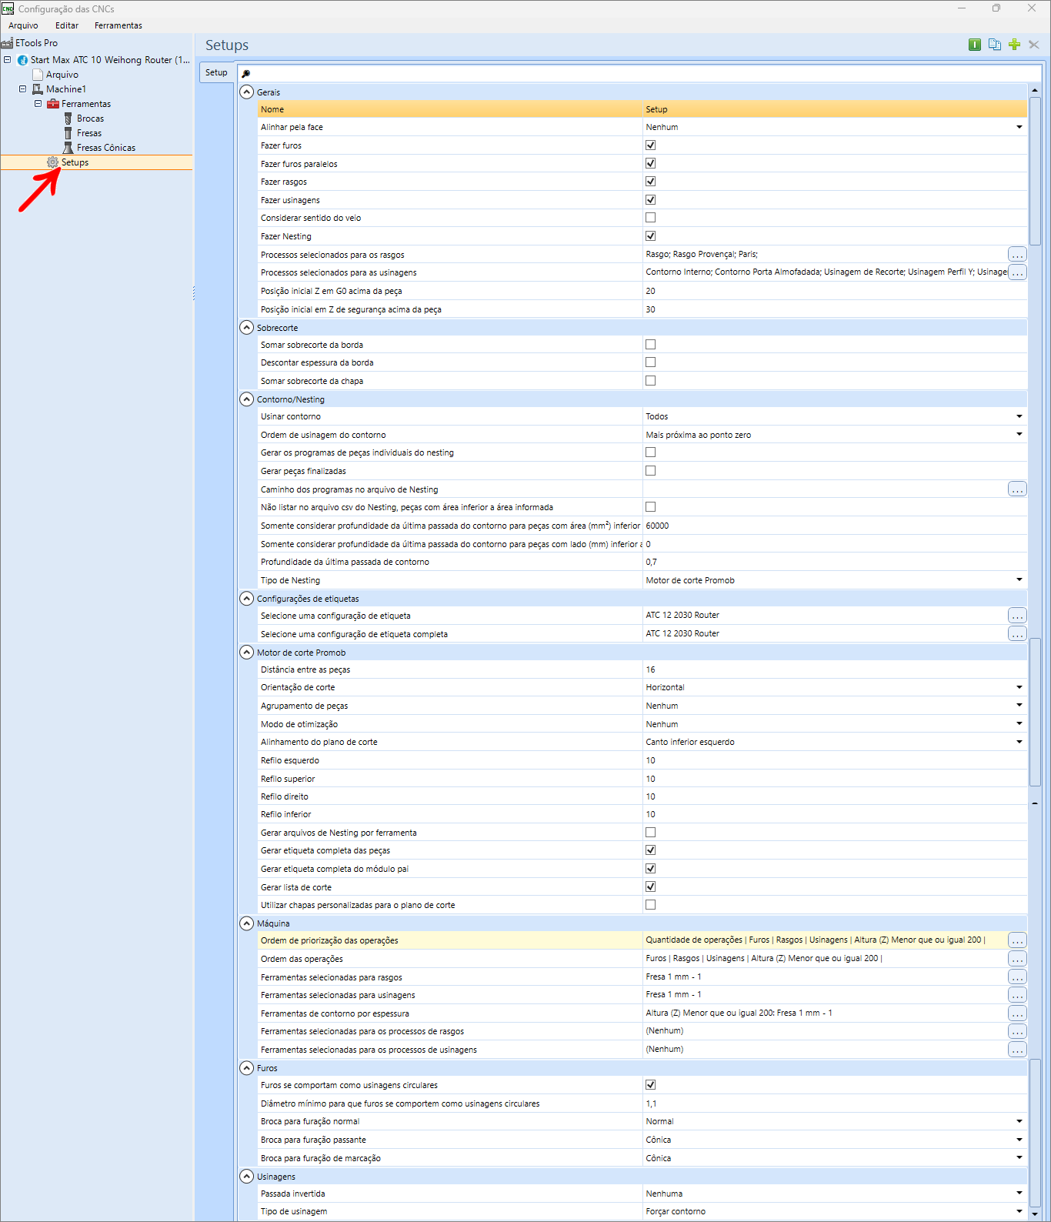Click the duplicate setup pages icon

click(x=995, y=45)
